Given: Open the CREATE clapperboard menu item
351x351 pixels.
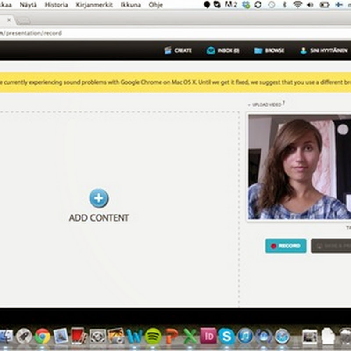Looking at the screenshot, I should coord(178,50).
